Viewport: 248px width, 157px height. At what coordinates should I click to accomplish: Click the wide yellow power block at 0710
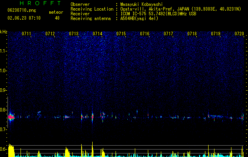pos(11,150)
